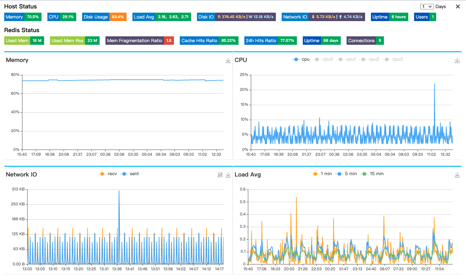Toggle the 1 min Load Avg series
This screenshot has height=280, width=466.
(322, 174)
